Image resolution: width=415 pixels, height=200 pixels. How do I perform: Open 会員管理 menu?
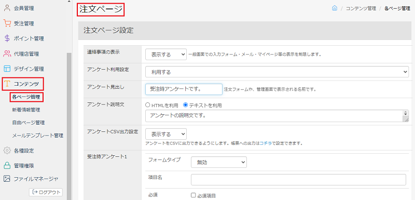(x=24, y=8)
